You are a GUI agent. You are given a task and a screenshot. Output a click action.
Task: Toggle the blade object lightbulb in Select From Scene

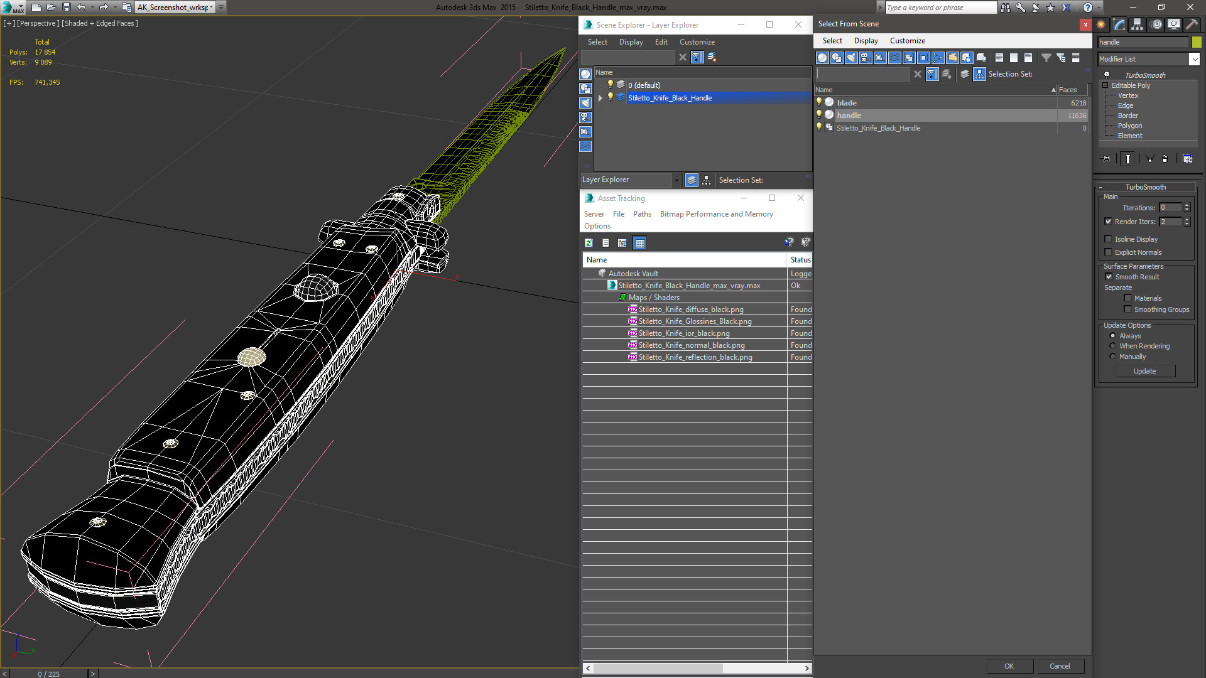click(x=819, y=102)
